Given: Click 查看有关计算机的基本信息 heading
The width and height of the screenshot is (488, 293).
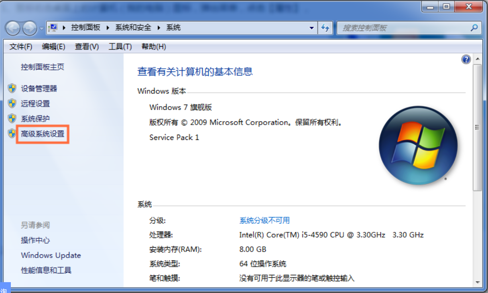Looking at the screenshot, I should point(195,72).
